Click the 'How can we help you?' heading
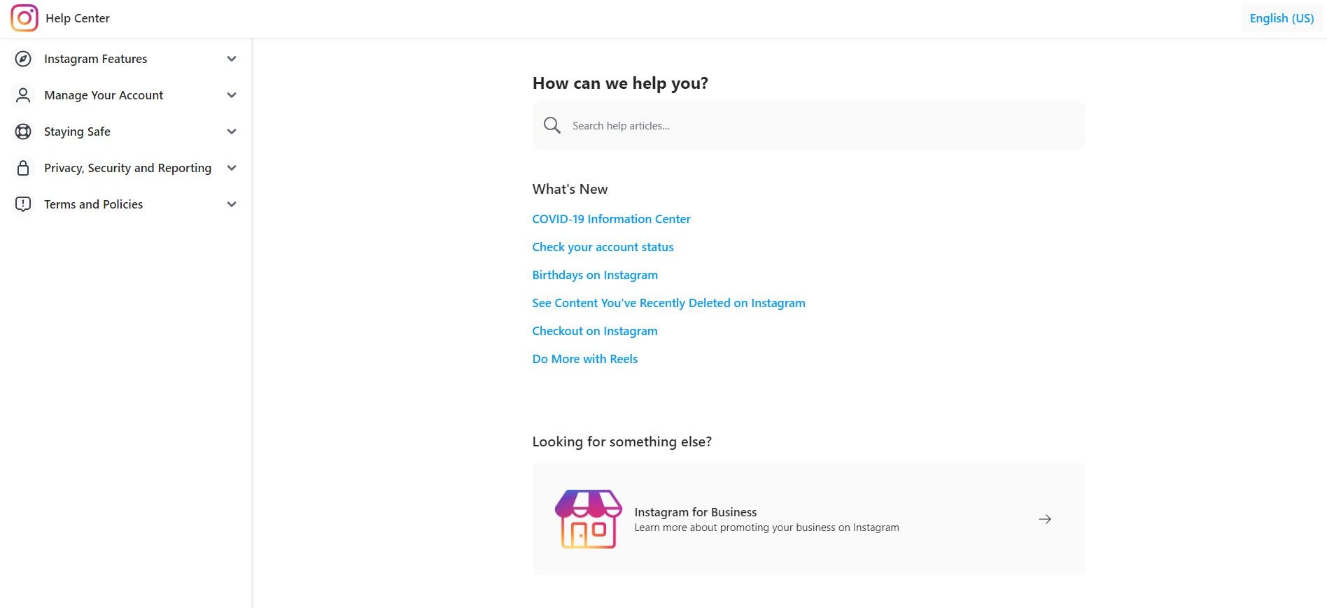The height and width of the screenshot is (608, 1327). tap(620, 83)
